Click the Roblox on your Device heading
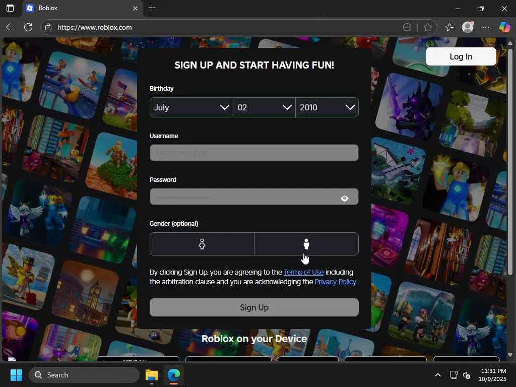Viewport: 516px width, 387px height. pyautogui.click(x=254, y=339)
